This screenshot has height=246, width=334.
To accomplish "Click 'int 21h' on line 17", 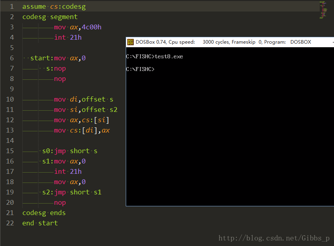I will tap(68, 172).
